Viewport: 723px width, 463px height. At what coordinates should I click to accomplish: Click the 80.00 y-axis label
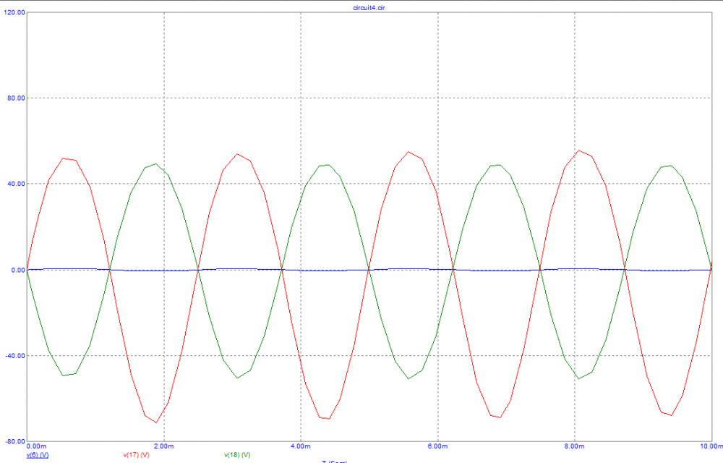tap(15, 98)
